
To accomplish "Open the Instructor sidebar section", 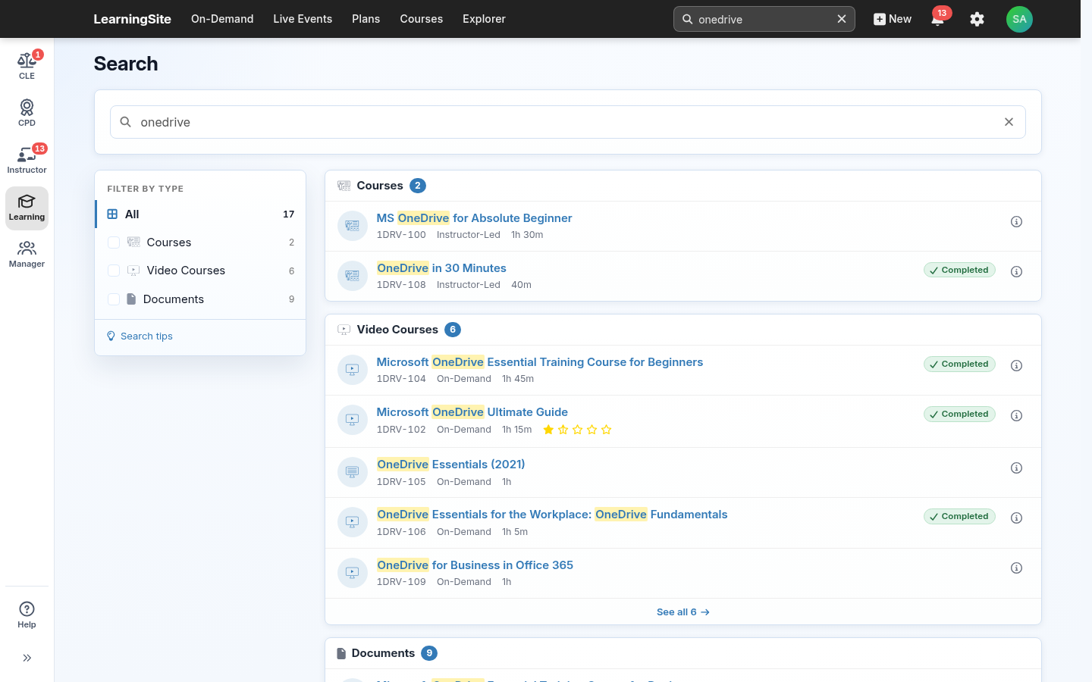I will [27, 160].
